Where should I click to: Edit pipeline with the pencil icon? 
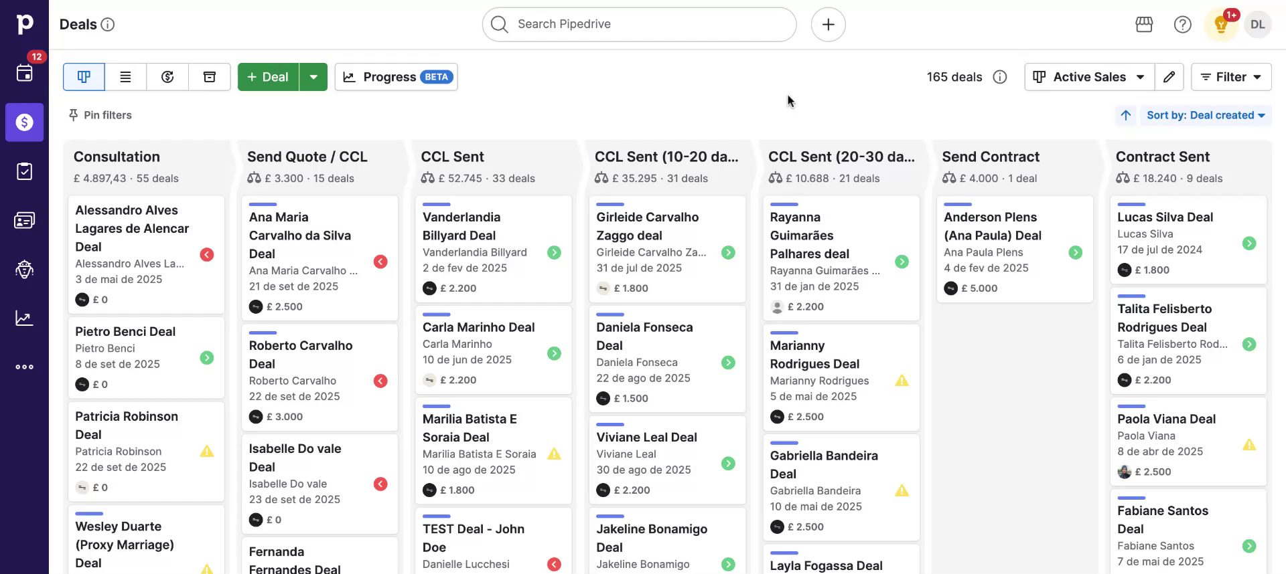1169,77
